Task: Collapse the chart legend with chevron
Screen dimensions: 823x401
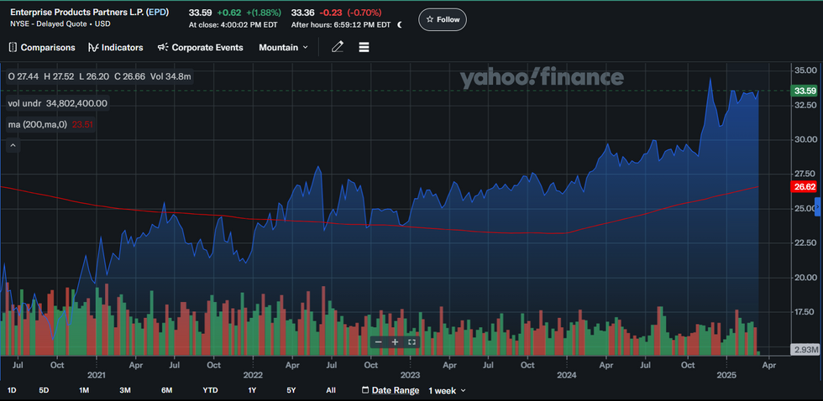Action: pyautogui.click(x=13, y=145)
